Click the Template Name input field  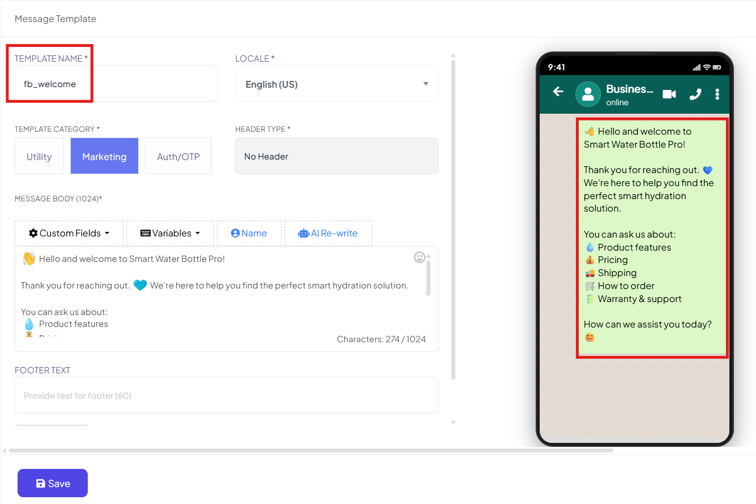pyautogui.click(x=116, y=84)
